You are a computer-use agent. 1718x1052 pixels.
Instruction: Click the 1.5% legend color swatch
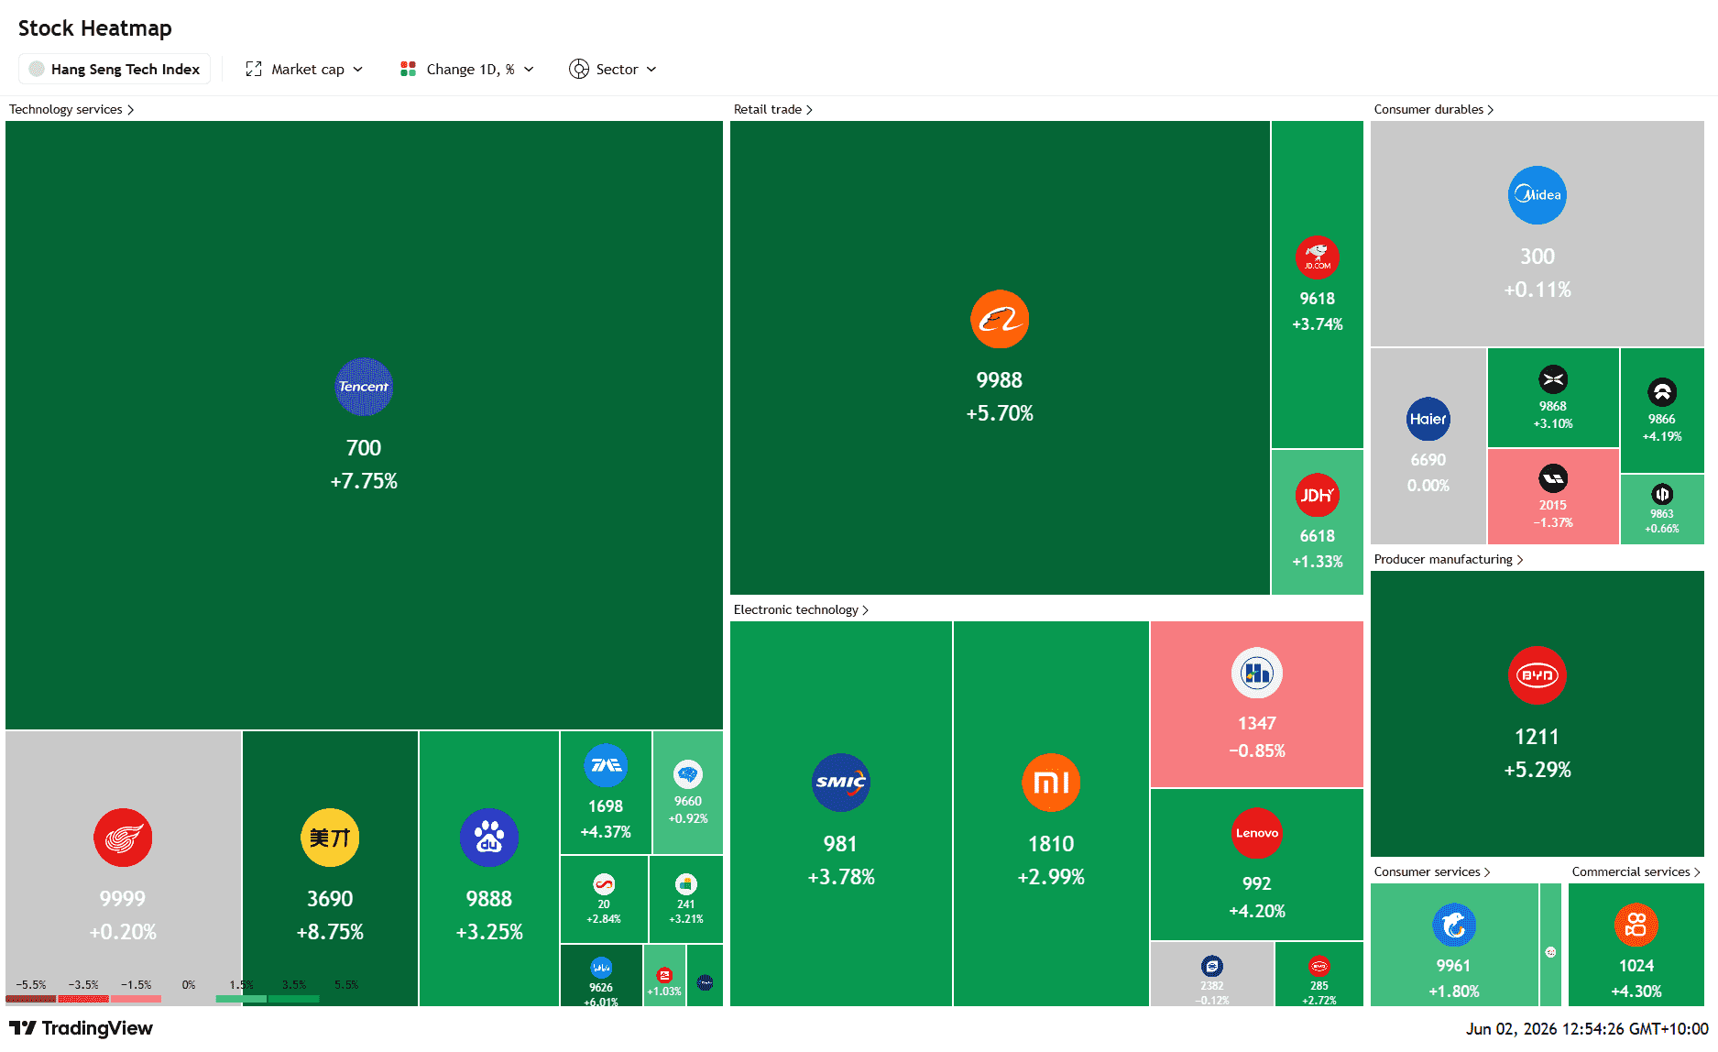[x=242, y=999]
